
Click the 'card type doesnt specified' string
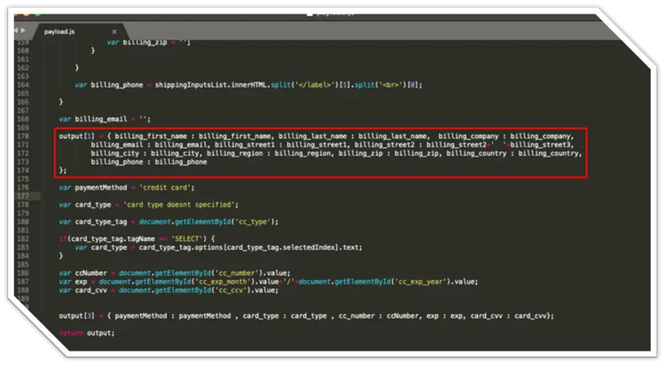click(187, 204)
